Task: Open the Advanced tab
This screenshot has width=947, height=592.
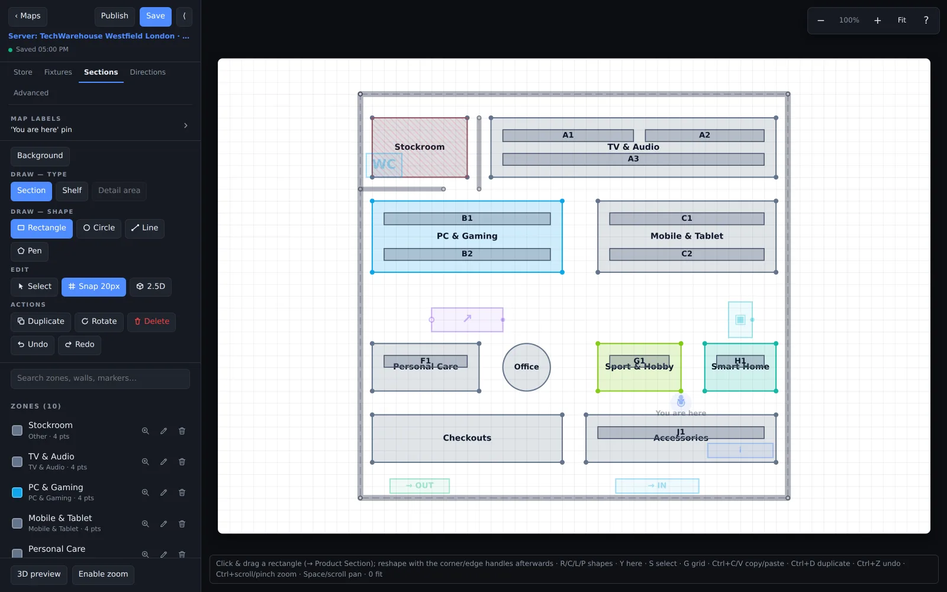Action: (x=31, y=94)
